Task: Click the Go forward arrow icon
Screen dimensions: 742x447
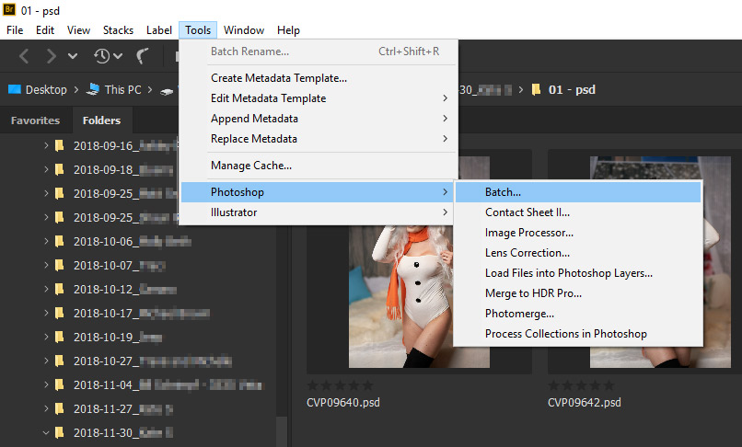Action: (51, 56)
